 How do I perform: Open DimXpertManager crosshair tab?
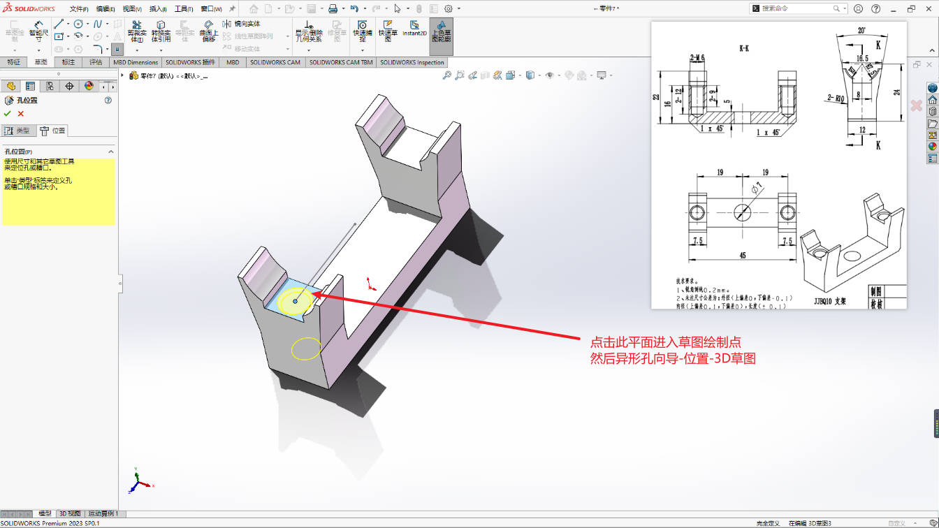click(68, 86)
